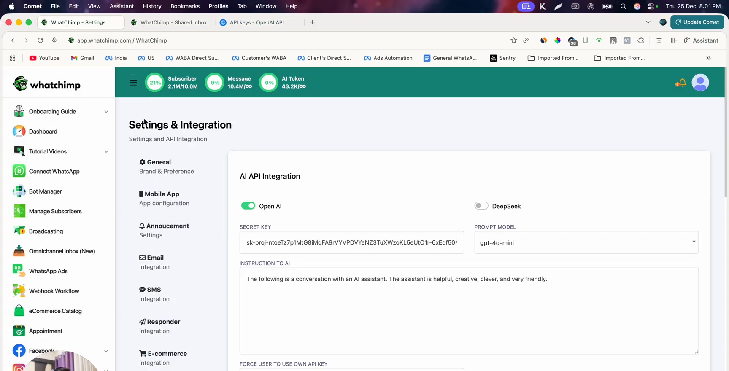Click the whatchimp logo

pyautogui.click(x=47, y=84)
